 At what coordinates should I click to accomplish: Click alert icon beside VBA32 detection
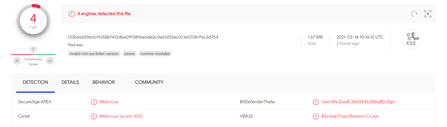click(x=315, y=116)
